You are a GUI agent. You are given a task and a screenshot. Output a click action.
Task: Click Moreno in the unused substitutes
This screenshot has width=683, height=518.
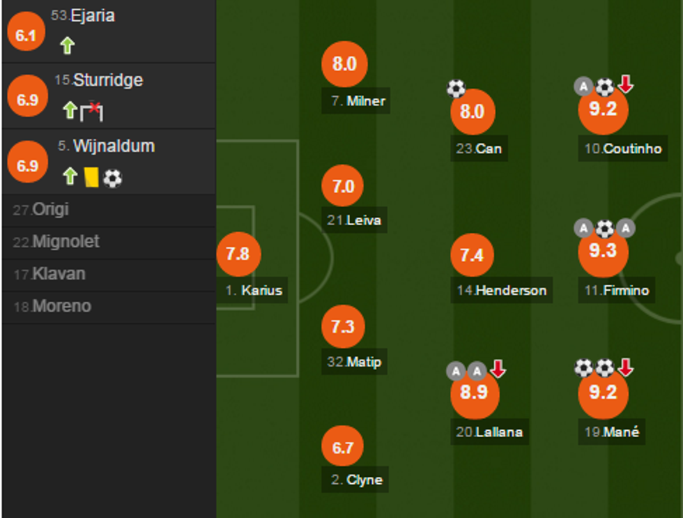tap(61, 306)
